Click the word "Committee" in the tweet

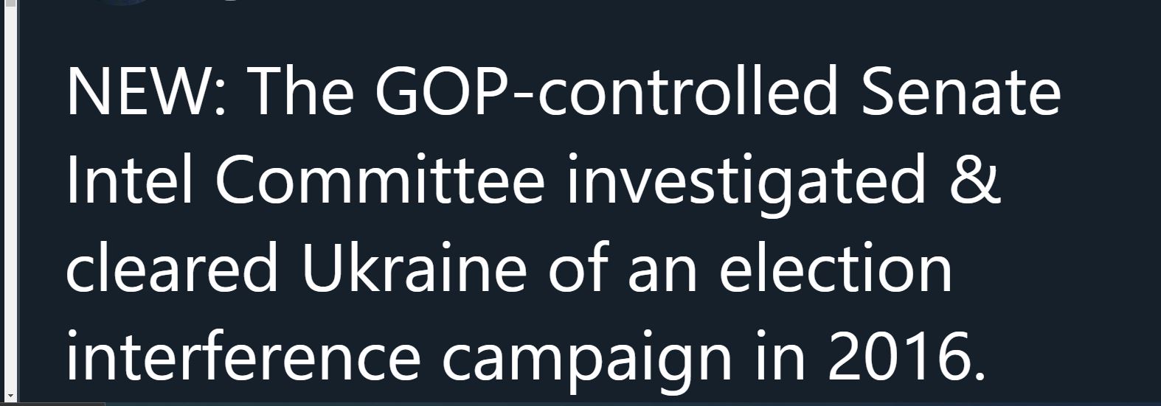[381, 180]
